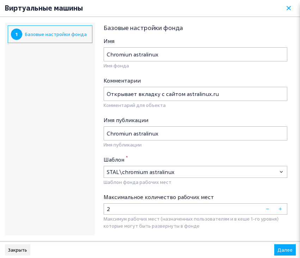Click the Шаблон dropdown chevron arrow

281,172
